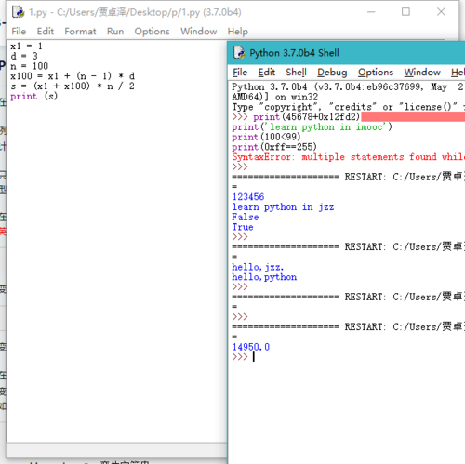Open the Options menu in 1.py editor
Viewport: 465px width, 464px height.
(x=152, y=32)
